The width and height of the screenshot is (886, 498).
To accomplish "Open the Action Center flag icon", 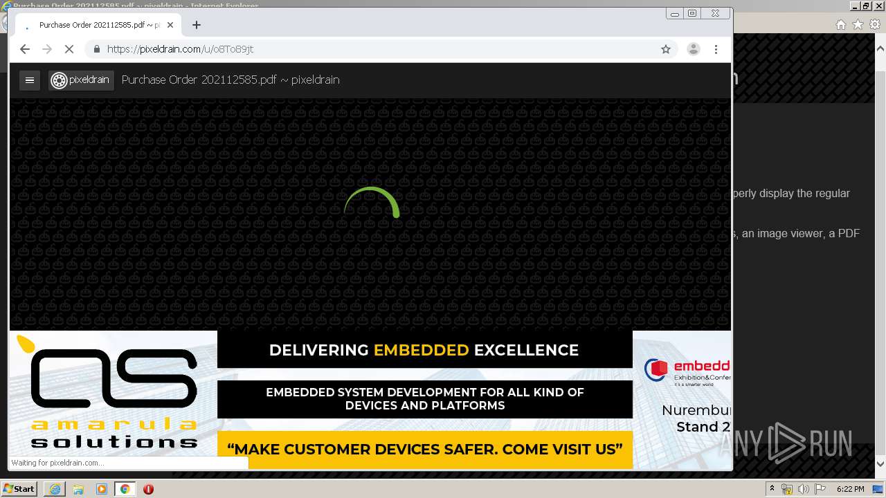I will tap(820, 489).
